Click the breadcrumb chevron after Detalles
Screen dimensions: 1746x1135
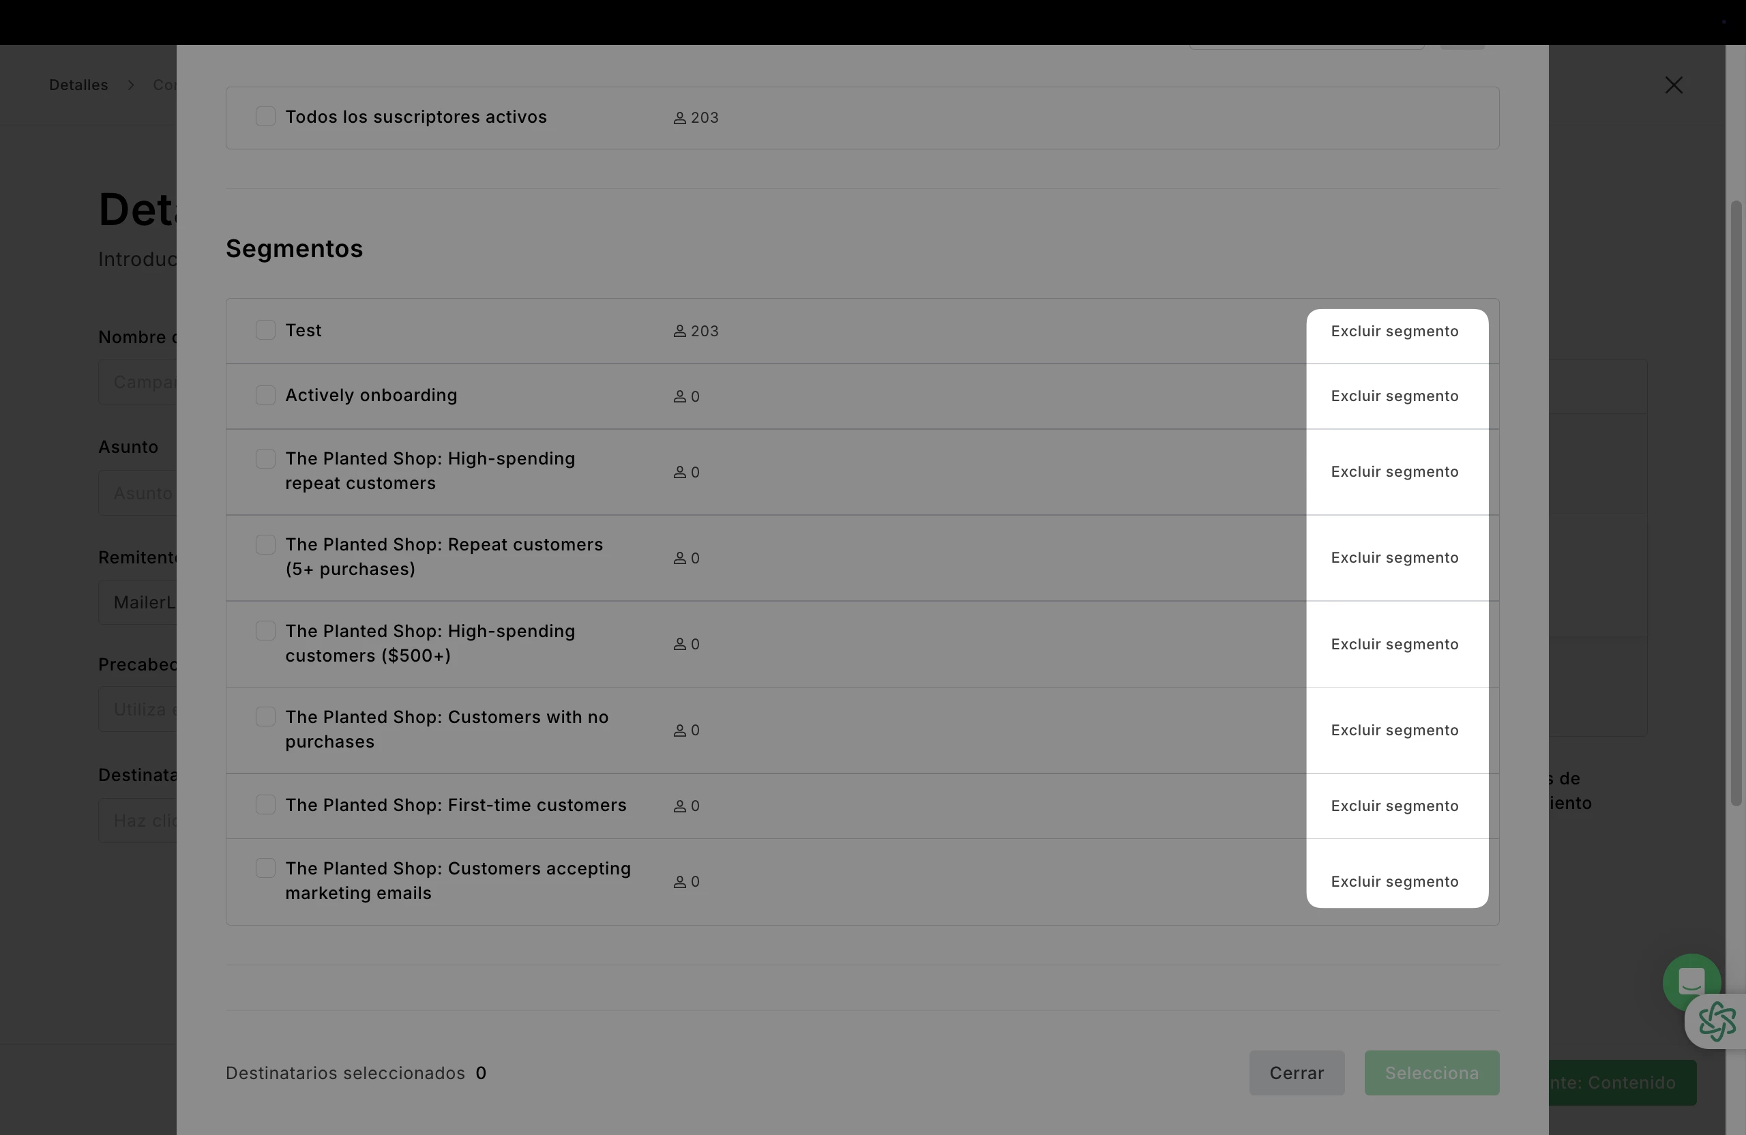pyautogui.click(x=130, y=85)
